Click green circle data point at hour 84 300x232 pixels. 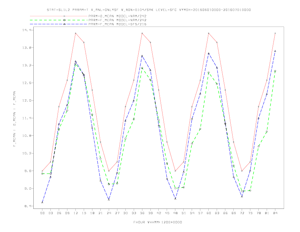(275, 71)
